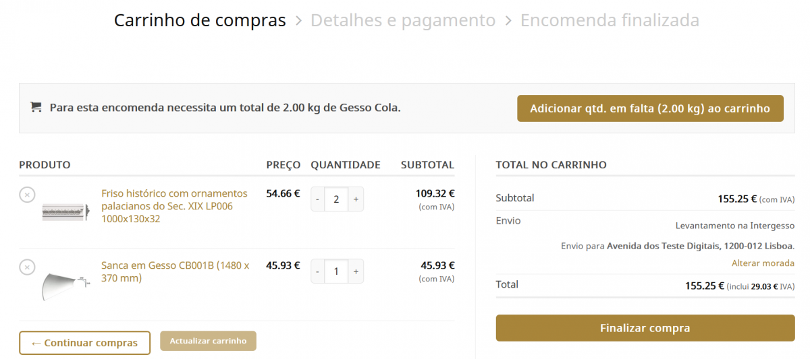
Task: Click Actualizar carrinho button
Action: click(x=208, y=341)
